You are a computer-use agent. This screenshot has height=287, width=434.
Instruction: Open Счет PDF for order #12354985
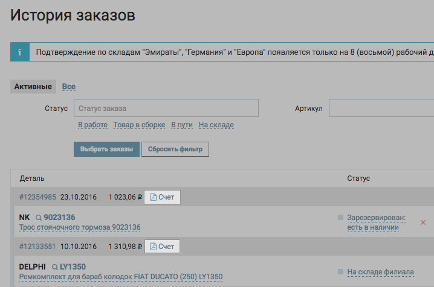point(162,197)
